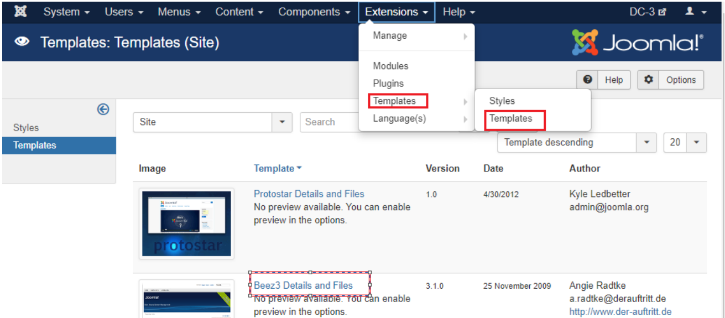
Task: Expand Language(s) submenu entry
Action: [416, 118]
